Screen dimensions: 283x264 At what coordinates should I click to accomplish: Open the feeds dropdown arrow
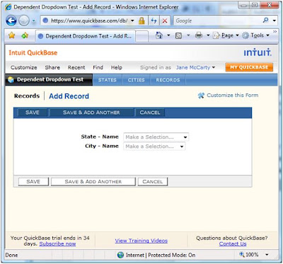[x=188, y=35]
